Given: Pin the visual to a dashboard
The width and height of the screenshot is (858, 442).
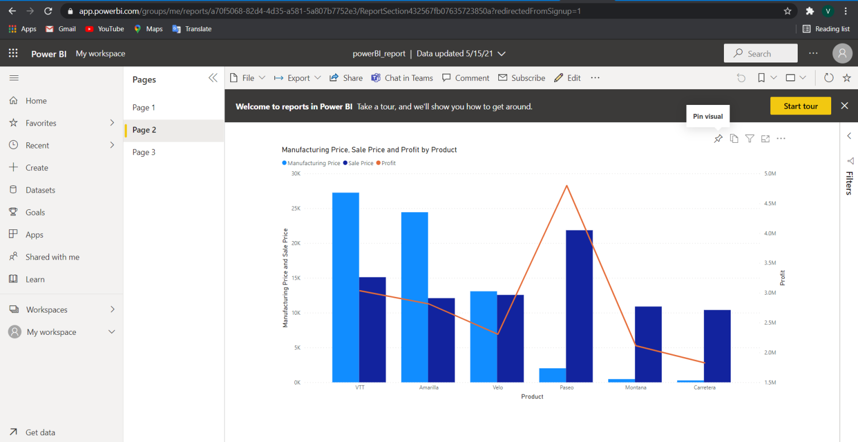Looking at the screenshot, I should pos(718,138).
